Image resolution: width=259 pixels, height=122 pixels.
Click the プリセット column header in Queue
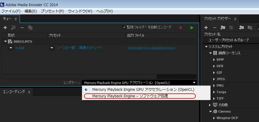[55, 35]
